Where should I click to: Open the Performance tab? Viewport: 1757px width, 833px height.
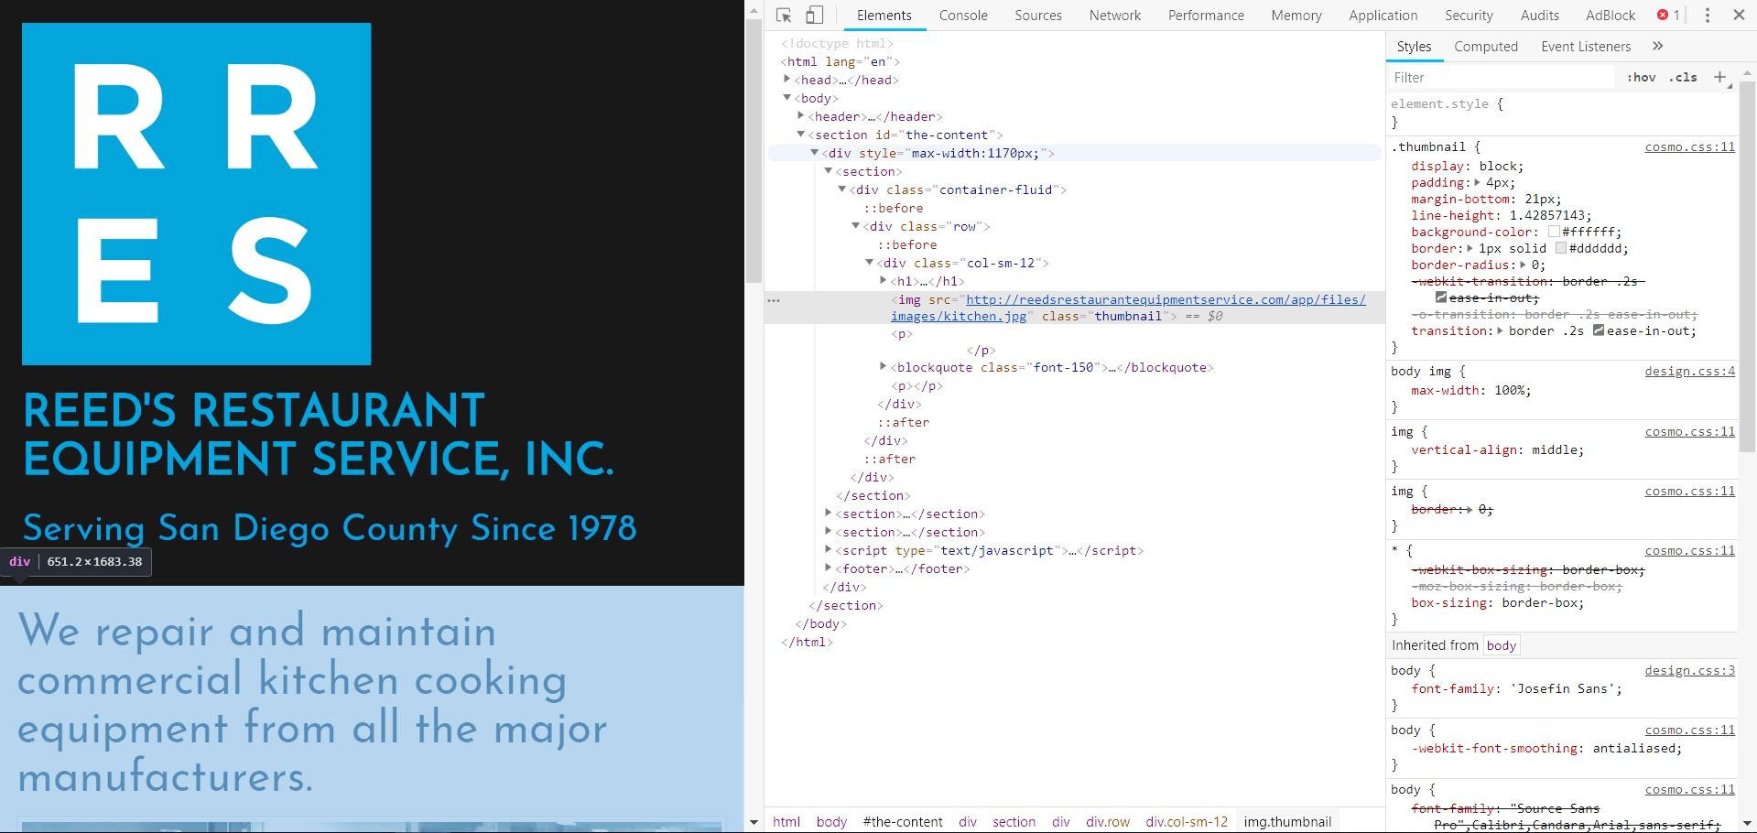[1206, 16]
